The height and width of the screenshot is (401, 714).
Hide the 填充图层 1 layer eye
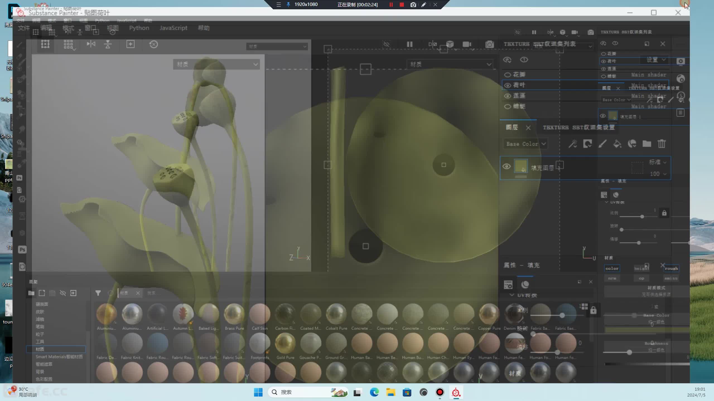[x=507, y=167]
